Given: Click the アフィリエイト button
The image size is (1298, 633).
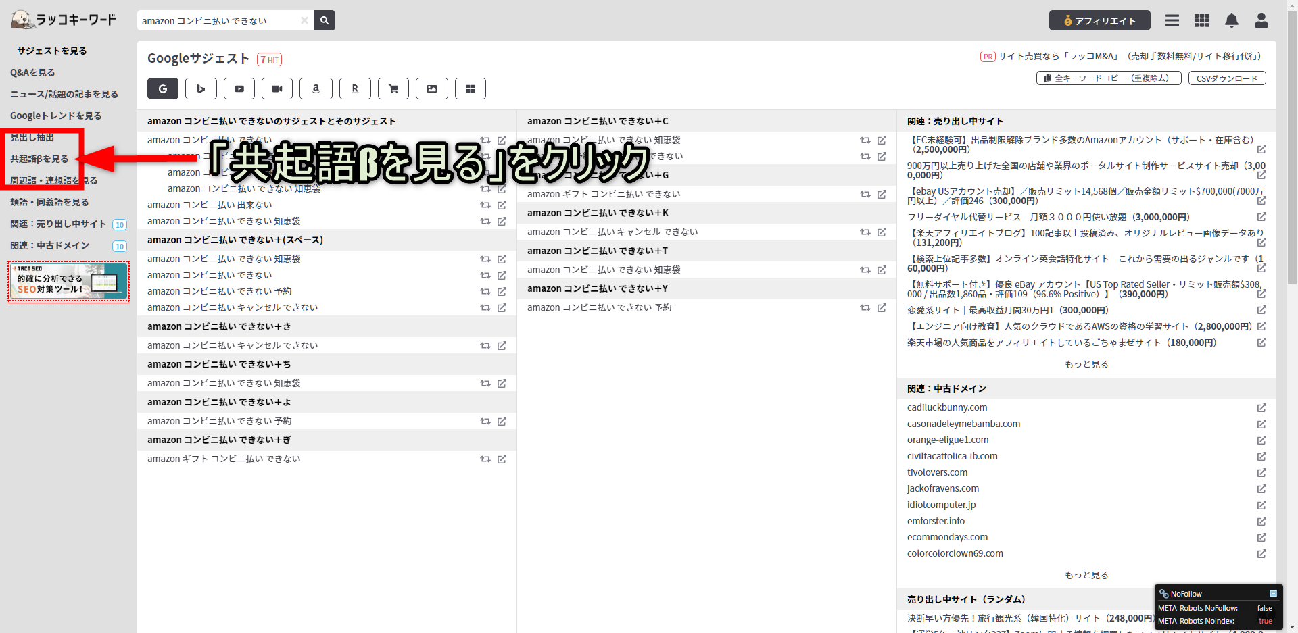Looking at the screenshot, I should point(1100,20).
